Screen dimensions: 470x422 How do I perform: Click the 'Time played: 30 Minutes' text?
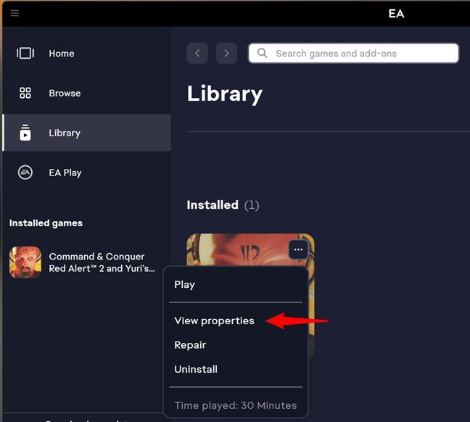236,405
